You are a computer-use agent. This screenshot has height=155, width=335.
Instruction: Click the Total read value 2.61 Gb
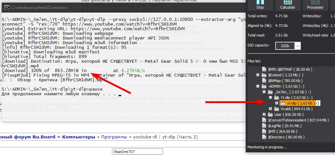tap(282, 35)
